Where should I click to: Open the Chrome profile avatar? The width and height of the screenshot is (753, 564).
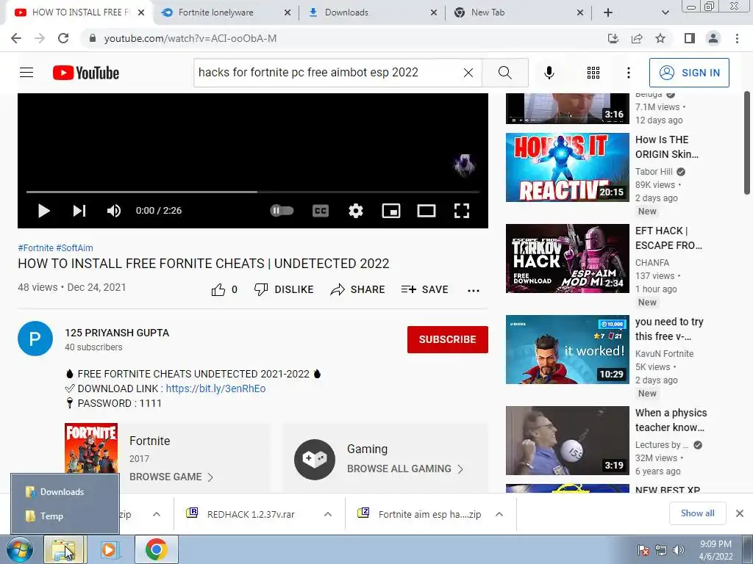click(x=713, y=38)
